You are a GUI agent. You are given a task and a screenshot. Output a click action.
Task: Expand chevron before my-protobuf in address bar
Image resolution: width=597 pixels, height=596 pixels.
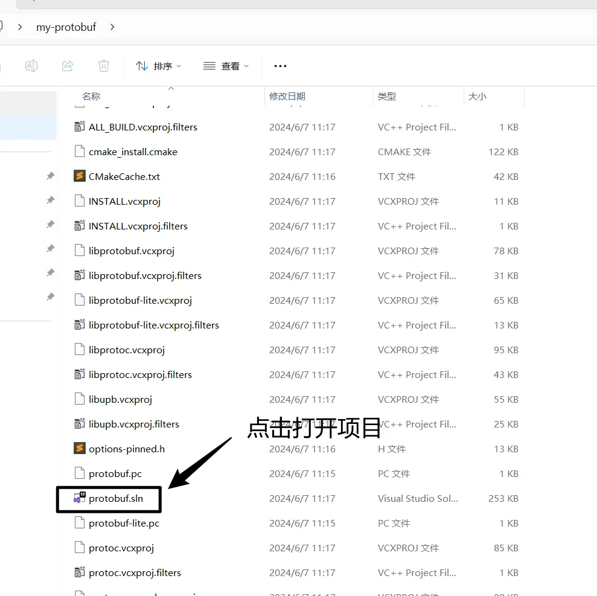click(20, 27)
